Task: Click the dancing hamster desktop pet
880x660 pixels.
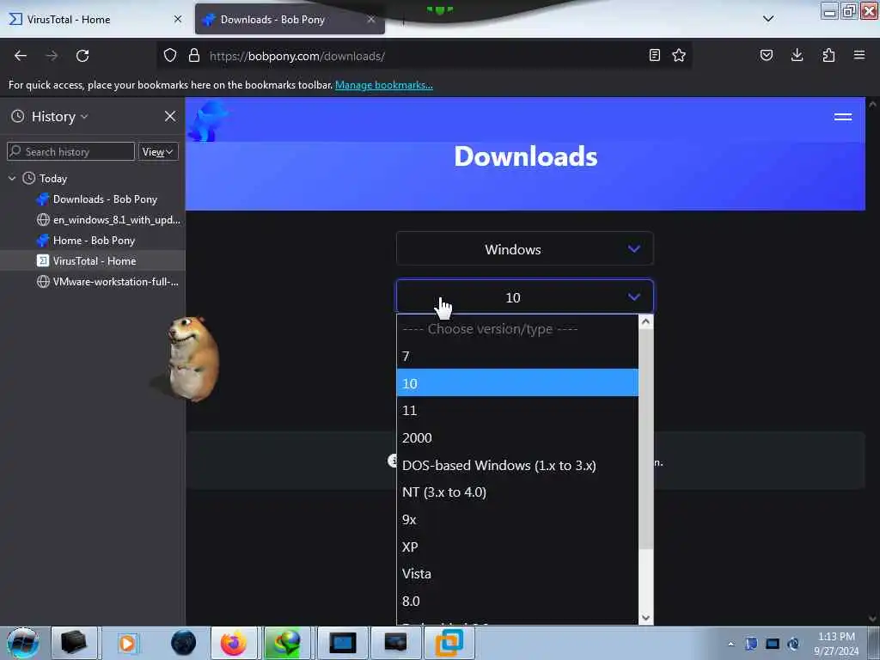Action: click(192, 359)
